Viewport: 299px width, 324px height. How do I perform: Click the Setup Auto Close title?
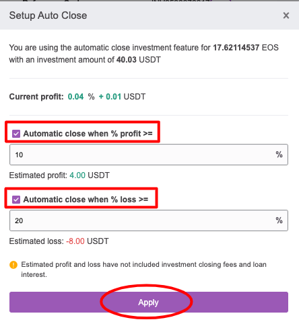pyautogui.click(x=48, y=15)
